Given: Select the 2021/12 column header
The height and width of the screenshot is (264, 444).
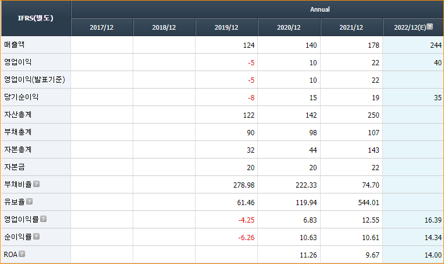Looking at the screenshot, I should tap(351, 27).
